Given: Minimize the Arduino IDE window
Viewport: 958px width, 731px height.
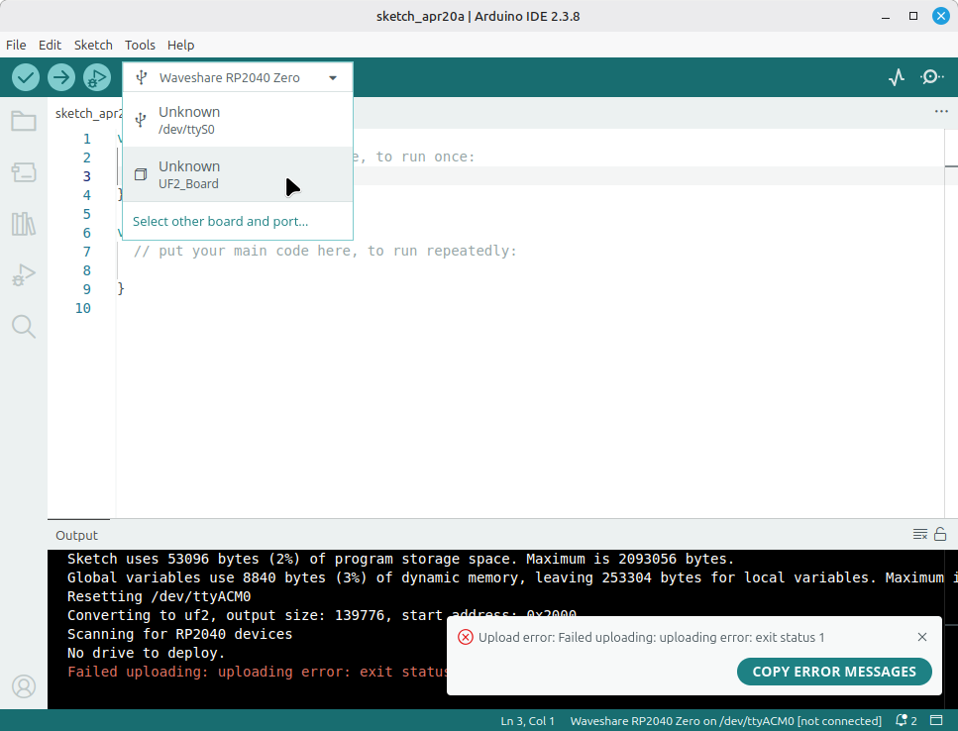Looking at the screenshot, I should 886,17.
